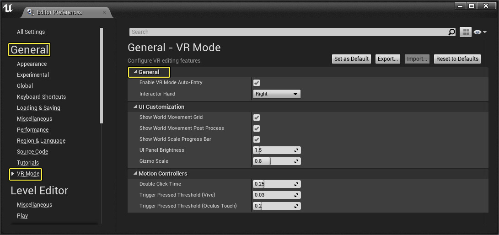Collapse the UI Customization section
Image resolution: width=499 pixels, height=235 pixels.
(135, 107)
